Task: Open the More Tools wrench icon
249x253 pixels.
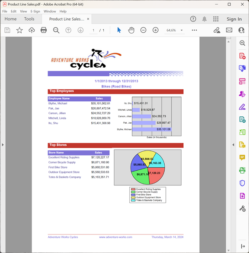Action: click(x=242, y=209)
